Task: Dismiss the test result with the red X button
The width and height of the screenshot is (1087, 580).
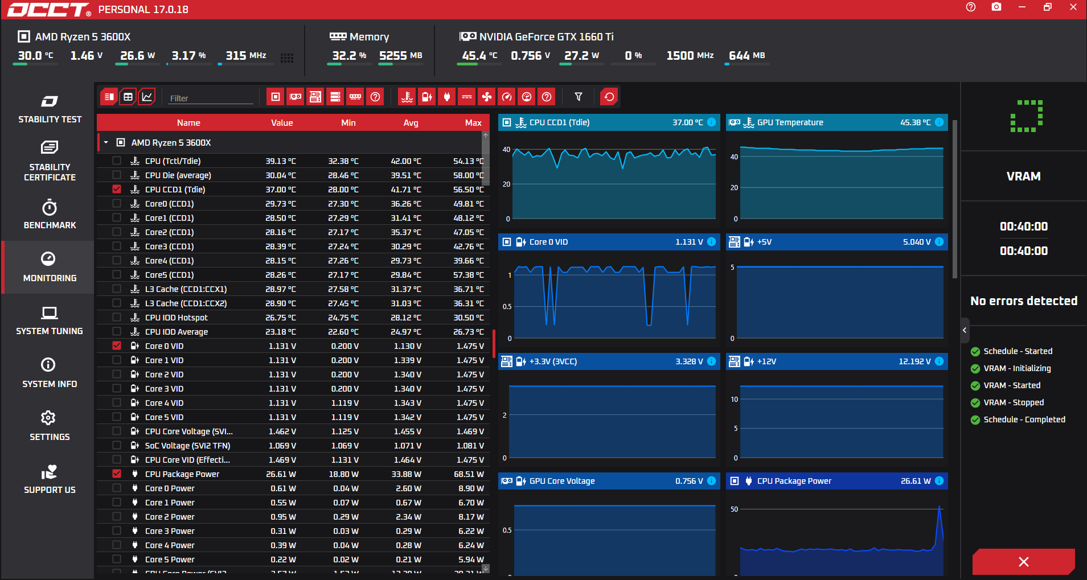Action: [x=1024, y=562]
